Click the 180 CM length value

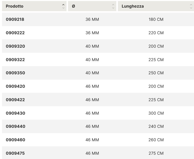click(x=156, y=20)
